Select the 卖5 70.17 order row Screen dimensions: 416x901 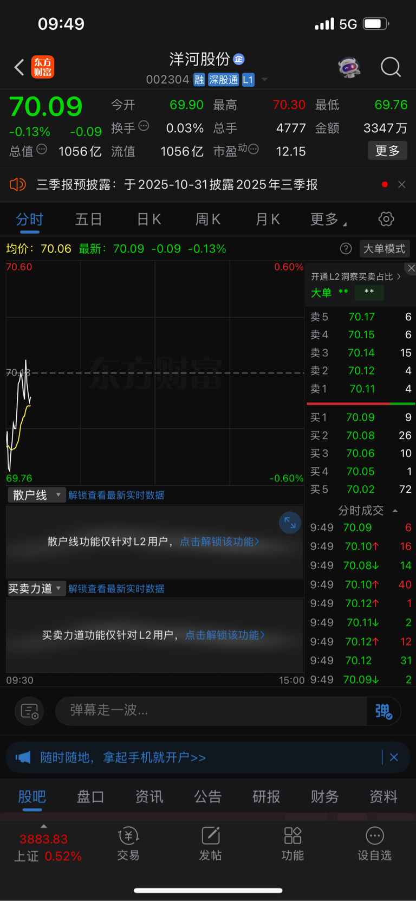pos(361,317)
